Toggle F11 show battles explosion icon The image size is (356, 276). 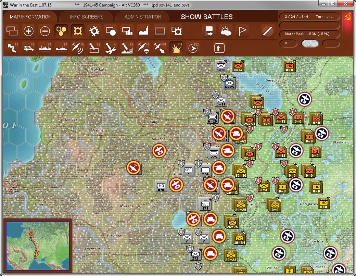176,48
